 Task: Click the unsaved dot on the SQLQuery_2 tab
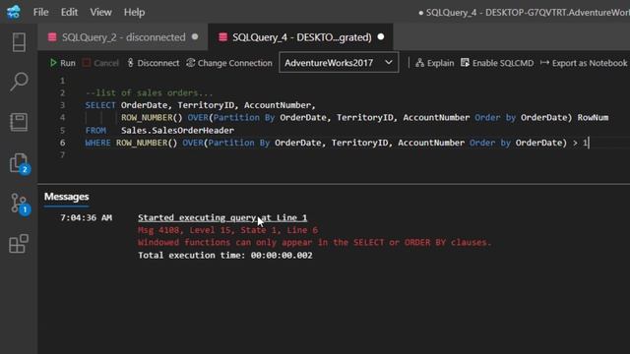pyautogui.click(x=195, y=37)
